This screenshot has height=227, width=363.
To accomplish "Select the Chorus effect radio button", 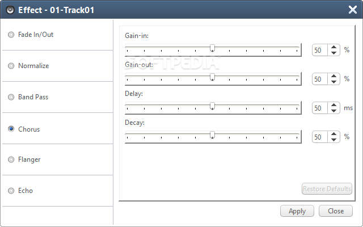I will tap(11, 129).
